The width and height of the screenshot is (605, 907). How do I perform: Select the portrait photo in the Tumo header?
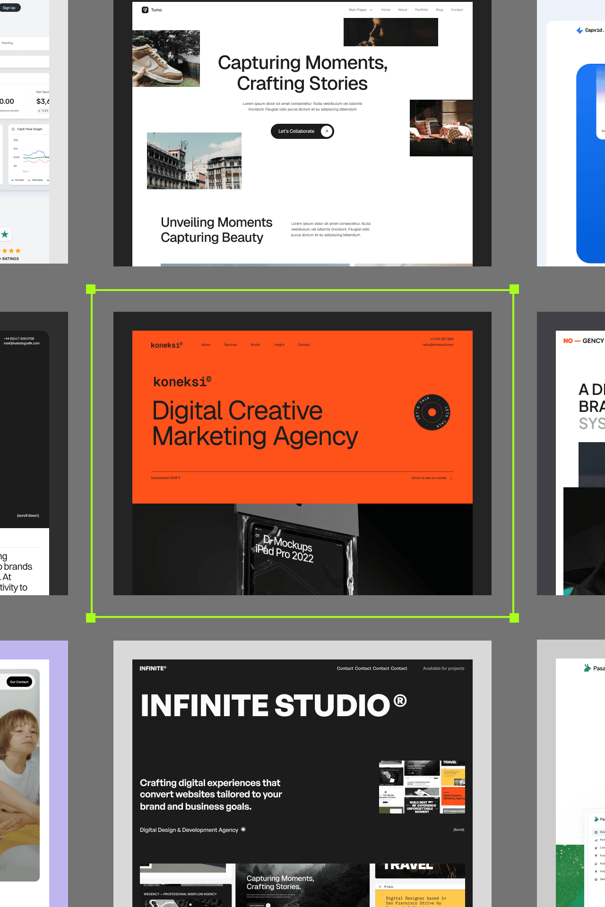coord(391,32)
